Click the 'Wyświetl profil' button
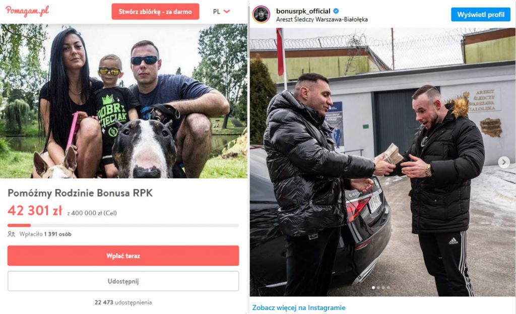The image size is (516, 314). pos(480,15)
